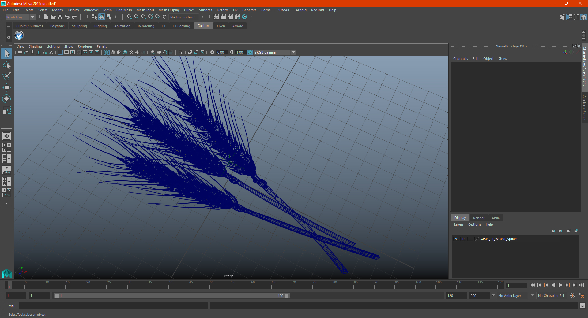This screenshot has height=318, width=588.
Task: Expand the toolbar section after Redo
Action: 81,17
